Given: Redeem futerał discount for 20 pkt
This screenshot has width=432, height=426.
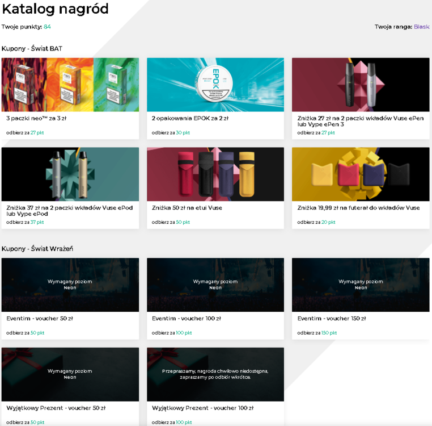Looking at the screenshot, I should click(316, 222).
